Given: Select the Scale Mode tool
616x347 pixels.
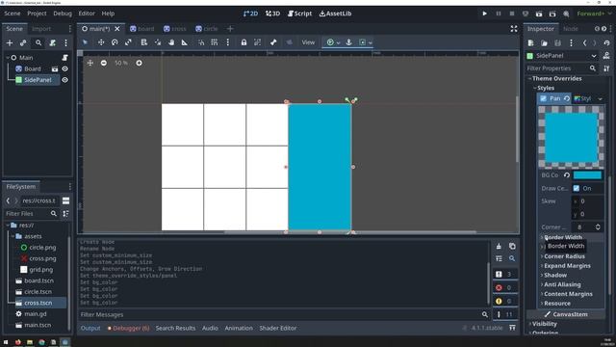Looking at the screenshot, I should click(128, 42).
